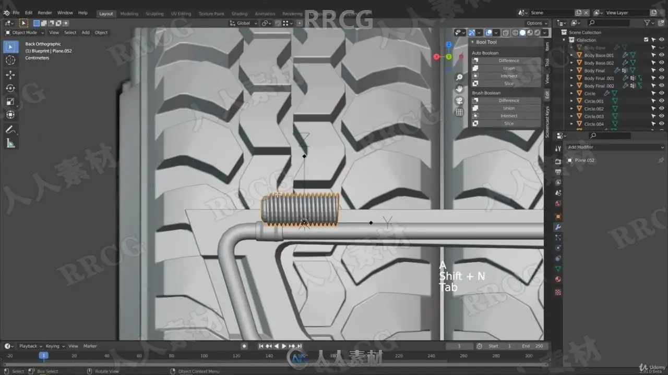Click Brush Boolean Intersect button

pos(505,116)
